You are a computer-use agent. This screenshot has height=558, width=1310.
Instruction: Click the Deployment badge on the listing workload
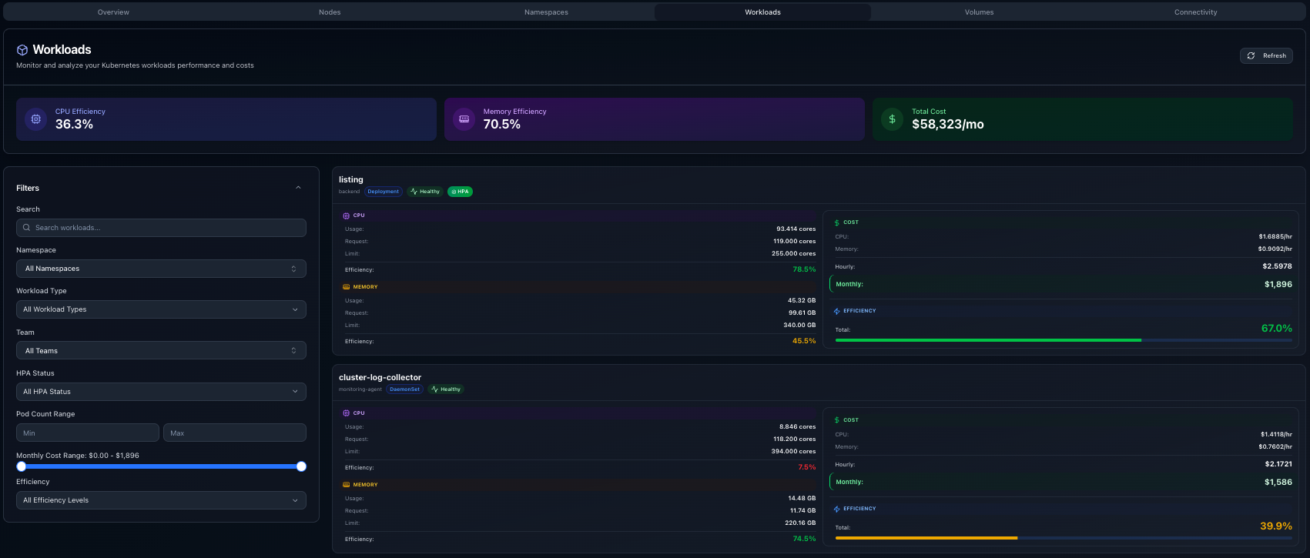click(x=383, y=192)
